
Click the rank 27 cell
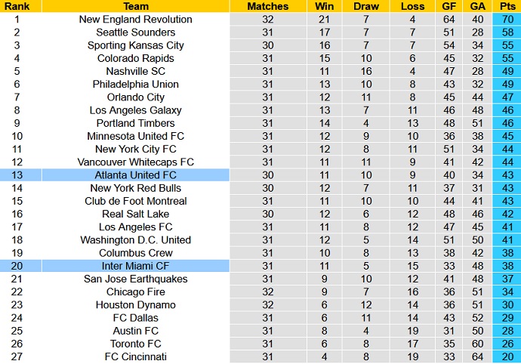click(16, 356)
